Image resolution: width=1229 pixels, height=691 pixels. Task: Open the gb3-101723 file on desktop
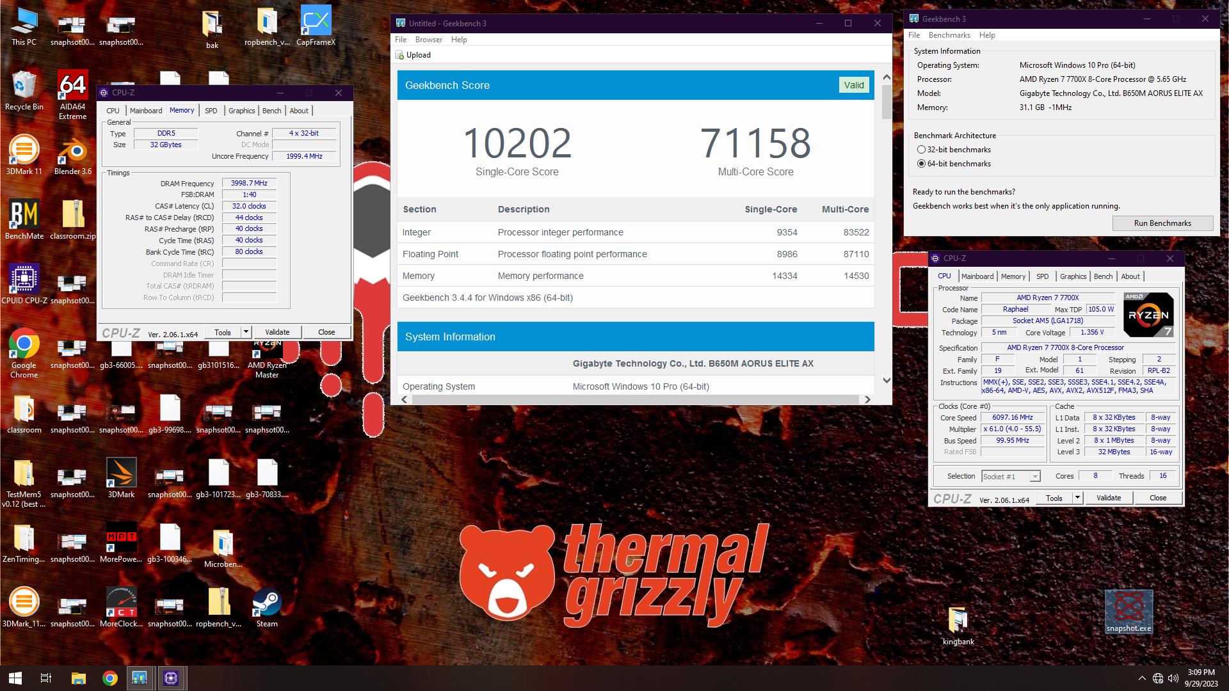pyautogui.click(x=218, y=479)
